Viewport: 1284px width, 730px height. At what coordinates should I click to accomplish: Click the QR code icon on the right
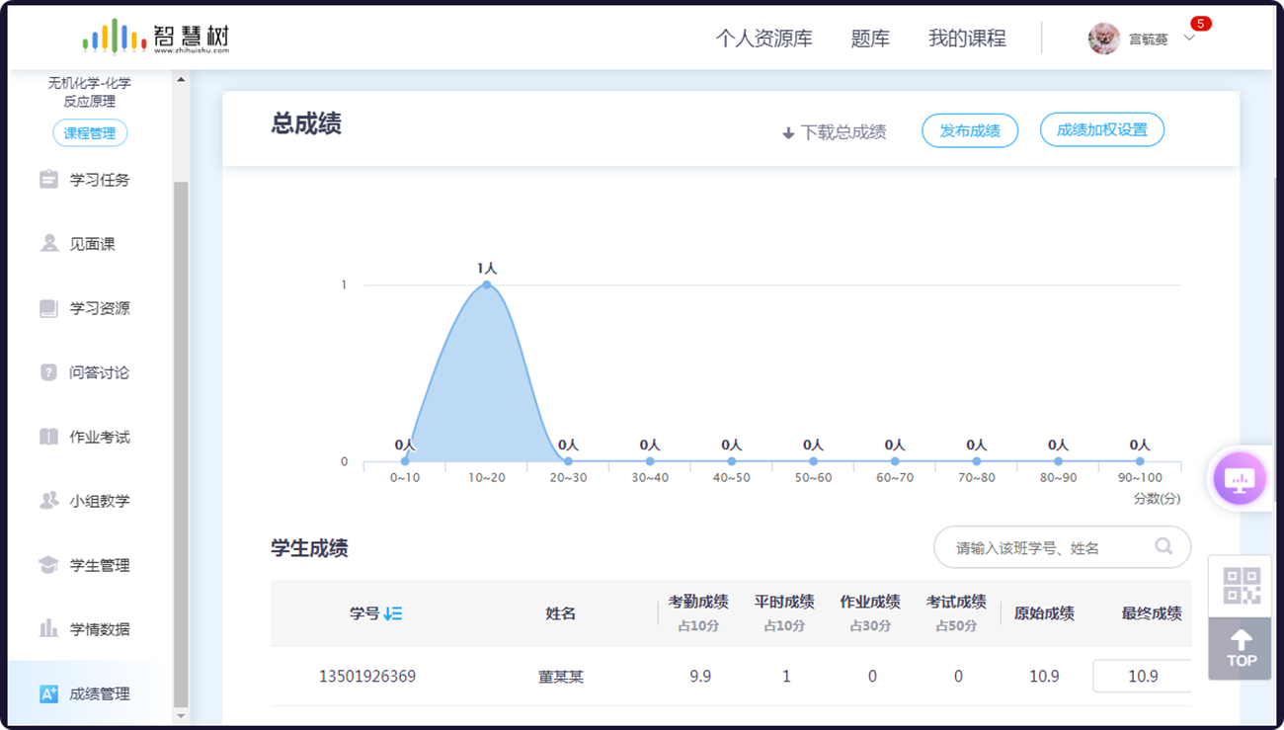pyautogui.click(x=1240, y=585)
